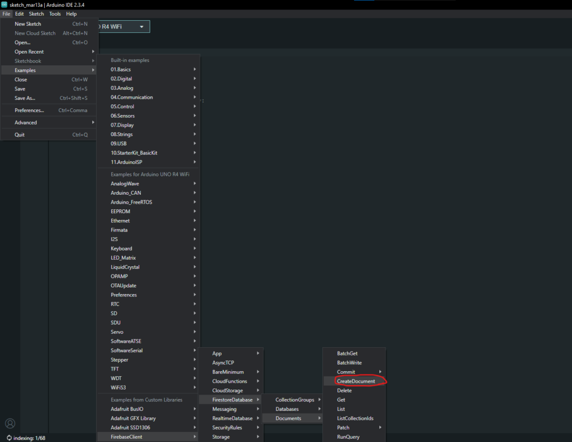Open the BatchWrite example

point(355,363)
